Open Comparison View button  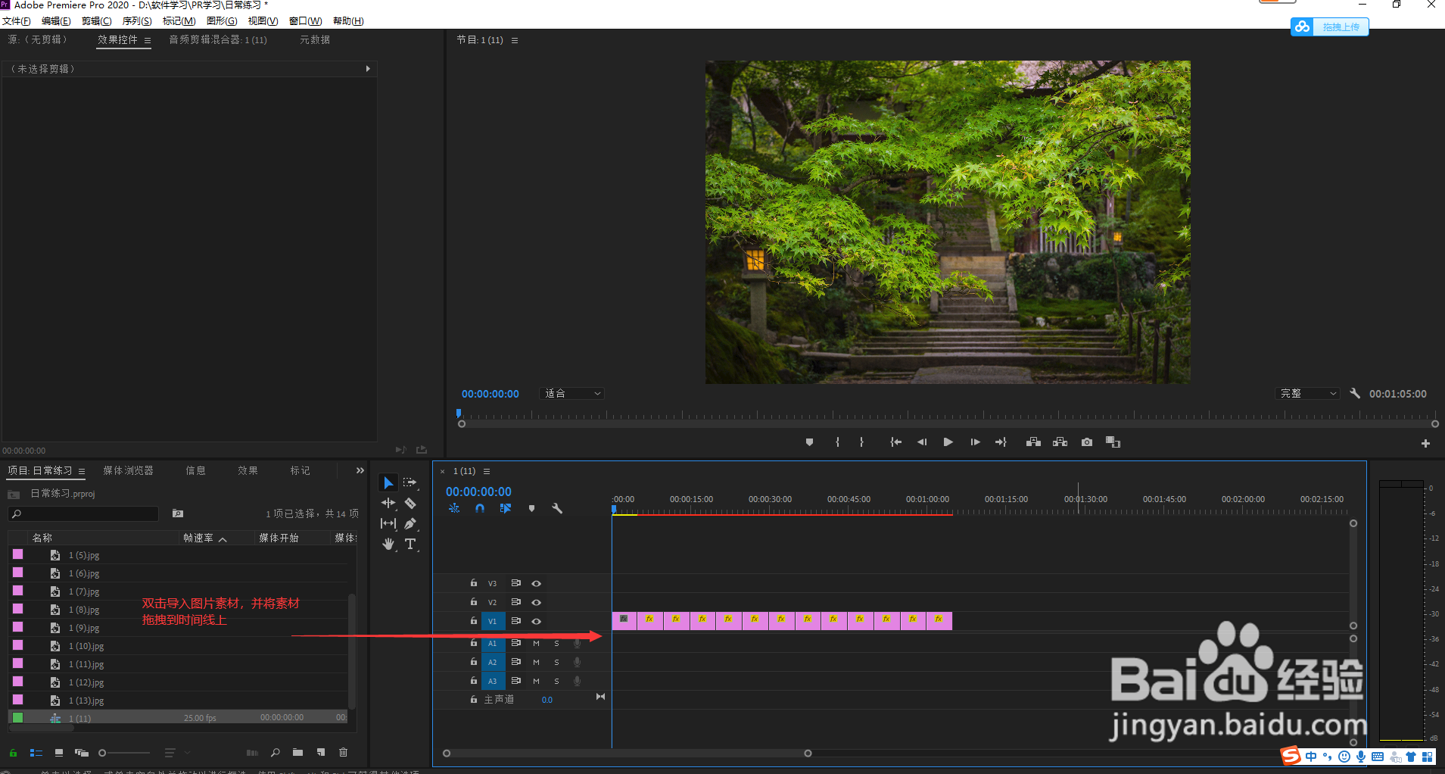point(1113,442)
